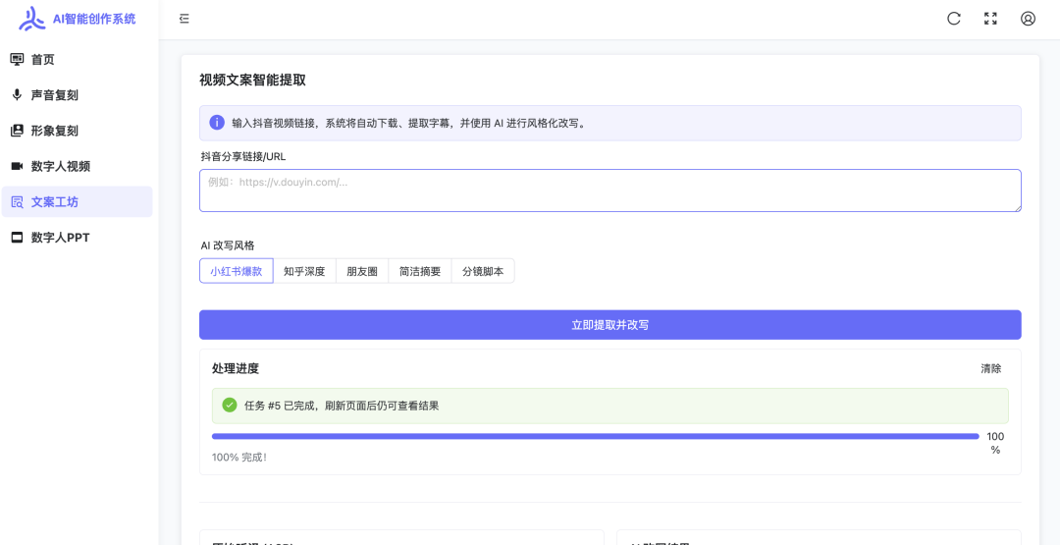The width and height of the screenshot is (1060, 545).
Task: Collapse the sidebar with the menu-fold icon
Action: [x=184, y=19]
